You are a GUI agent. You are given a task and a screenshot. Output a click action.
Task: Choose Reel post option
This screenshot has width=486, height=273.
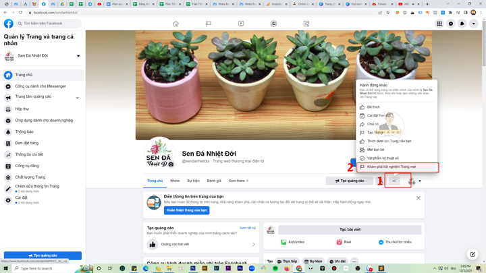[344, 242]
